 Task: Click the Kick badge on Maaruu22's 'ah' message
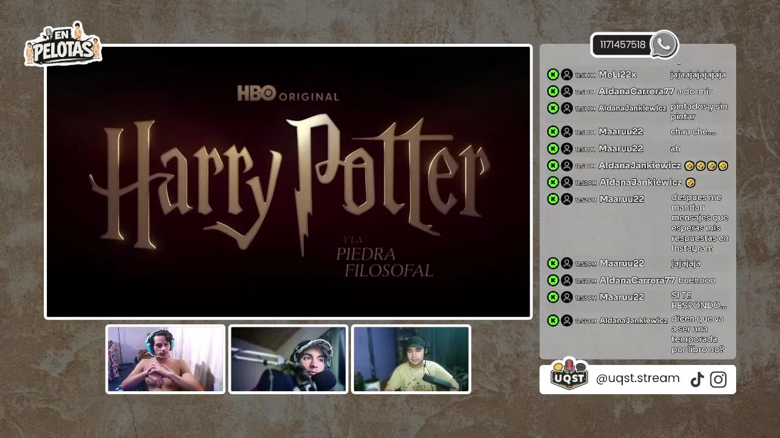[553, 148]
